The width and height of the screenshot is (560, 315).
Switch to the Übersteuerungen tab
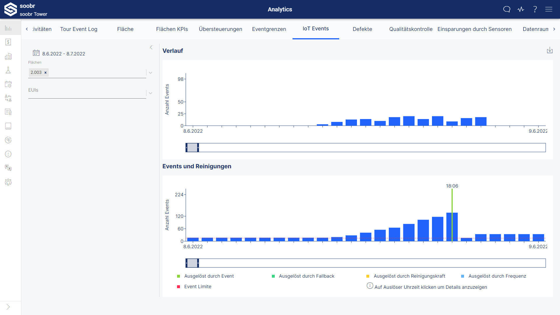click(220, 29)
